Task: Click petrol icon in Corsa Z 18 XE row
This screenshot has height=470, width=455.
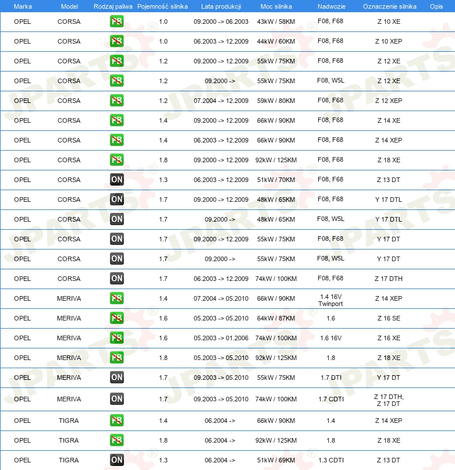Action: pyautogui.click(x=116, y=160)
